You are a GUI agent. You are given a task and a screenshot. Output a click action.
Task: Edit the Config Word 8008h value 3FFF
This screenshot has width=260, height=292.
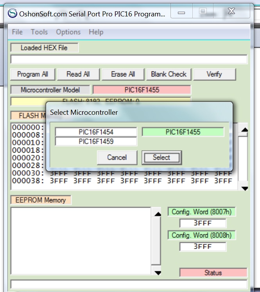coord(203,247)
